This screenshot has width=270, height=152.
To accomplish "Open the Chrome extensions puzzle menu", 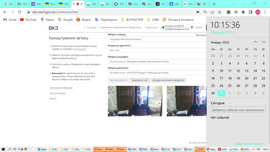I will 243,12.
